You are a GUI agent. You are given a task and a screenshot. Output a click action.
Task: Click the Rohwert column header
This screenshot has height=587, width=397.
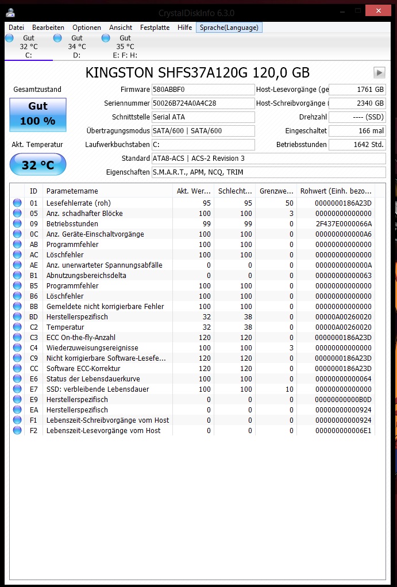(336, 191)
